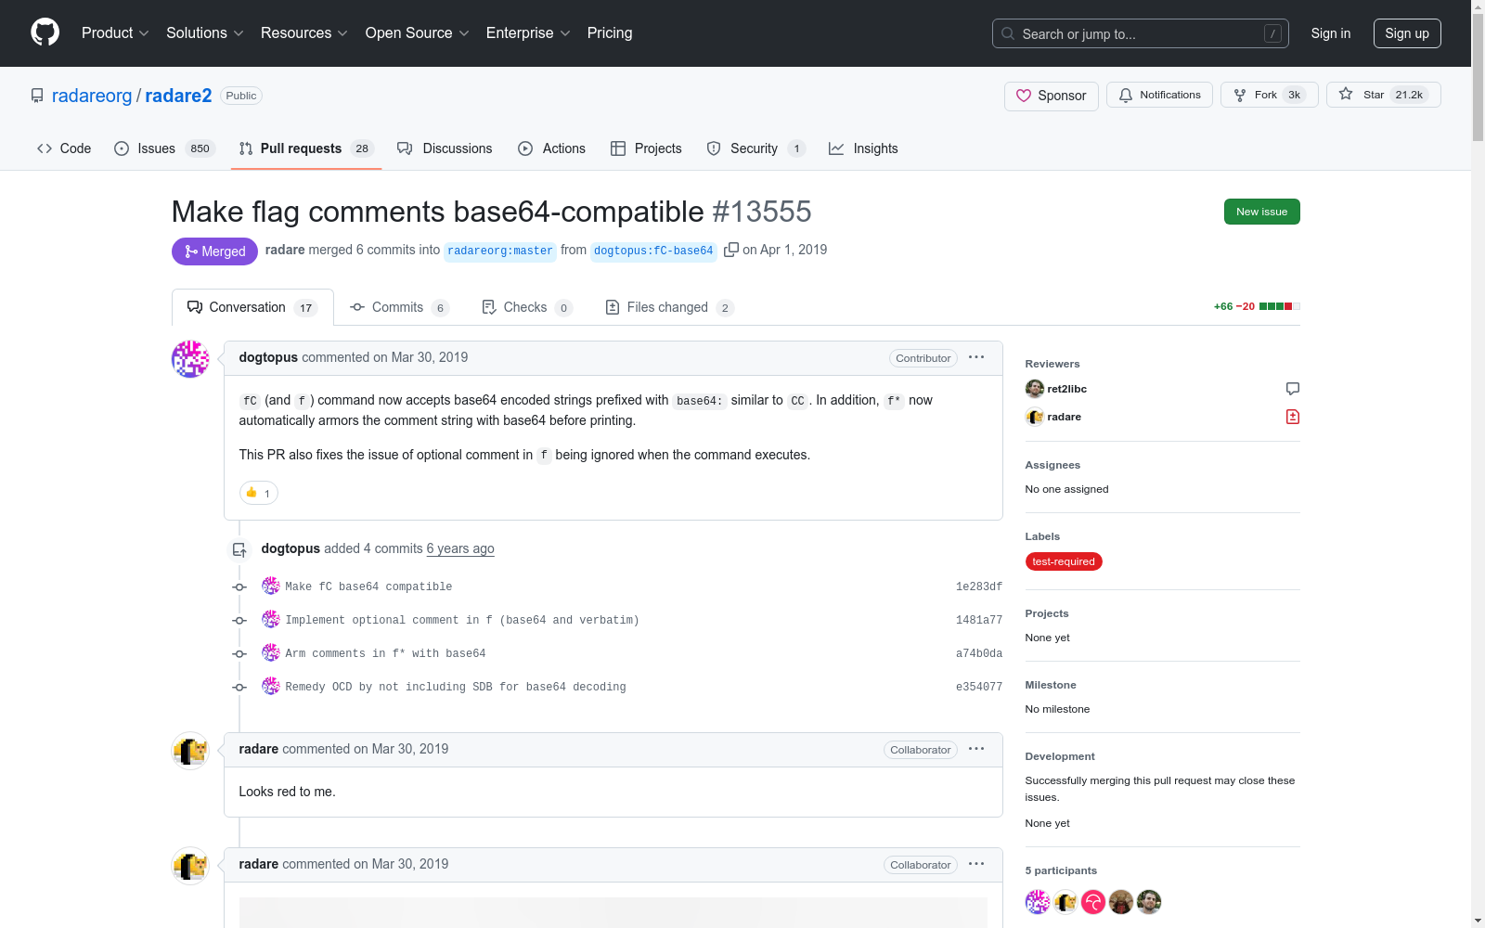Open the dogtopus author link in first comment
This screenshot has height=928, width=1485.
click(268, 357)
